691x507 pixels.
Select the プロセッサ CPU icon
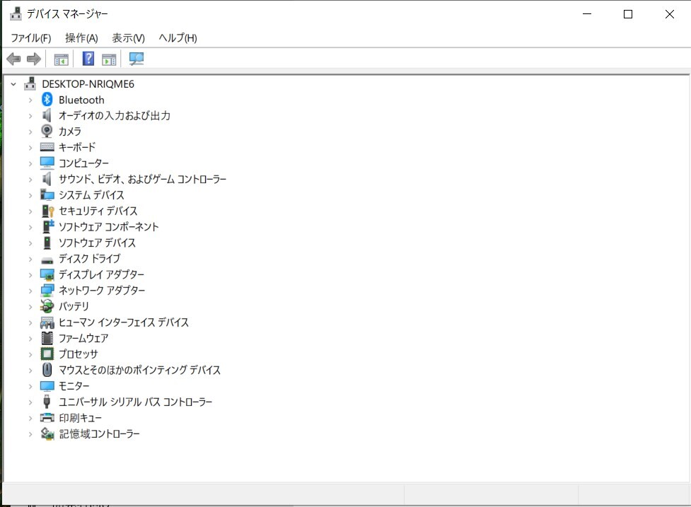47,354
